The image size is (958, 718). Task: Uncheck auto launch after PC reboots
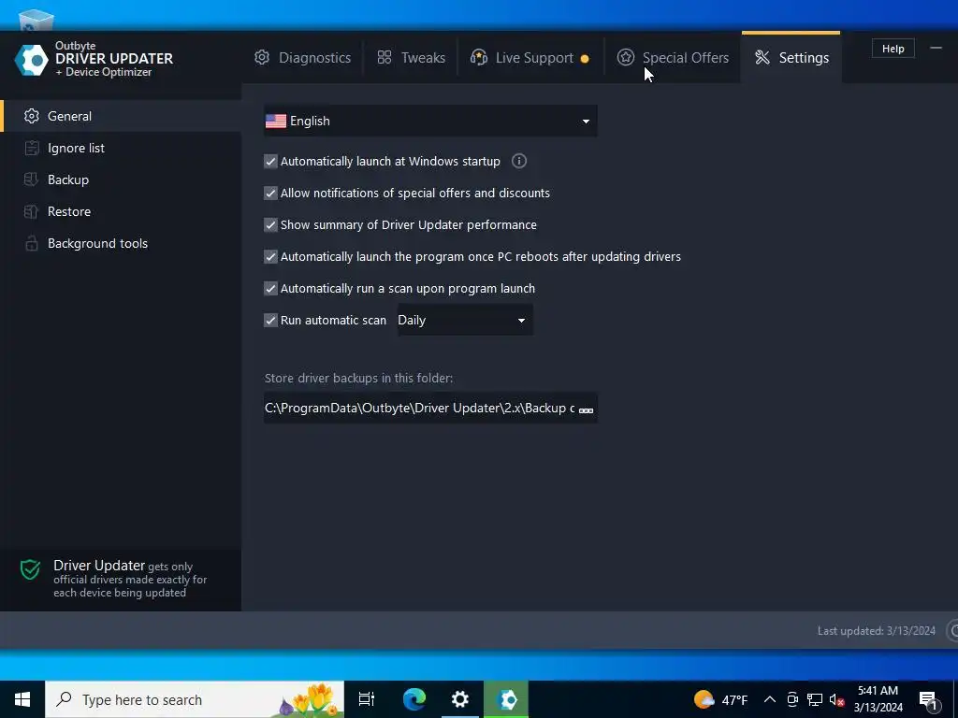[x=270, y=256]
